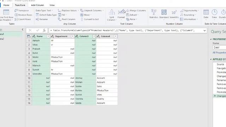Switch to the Transform tab
Screen dimensions: 226x127
20,5
